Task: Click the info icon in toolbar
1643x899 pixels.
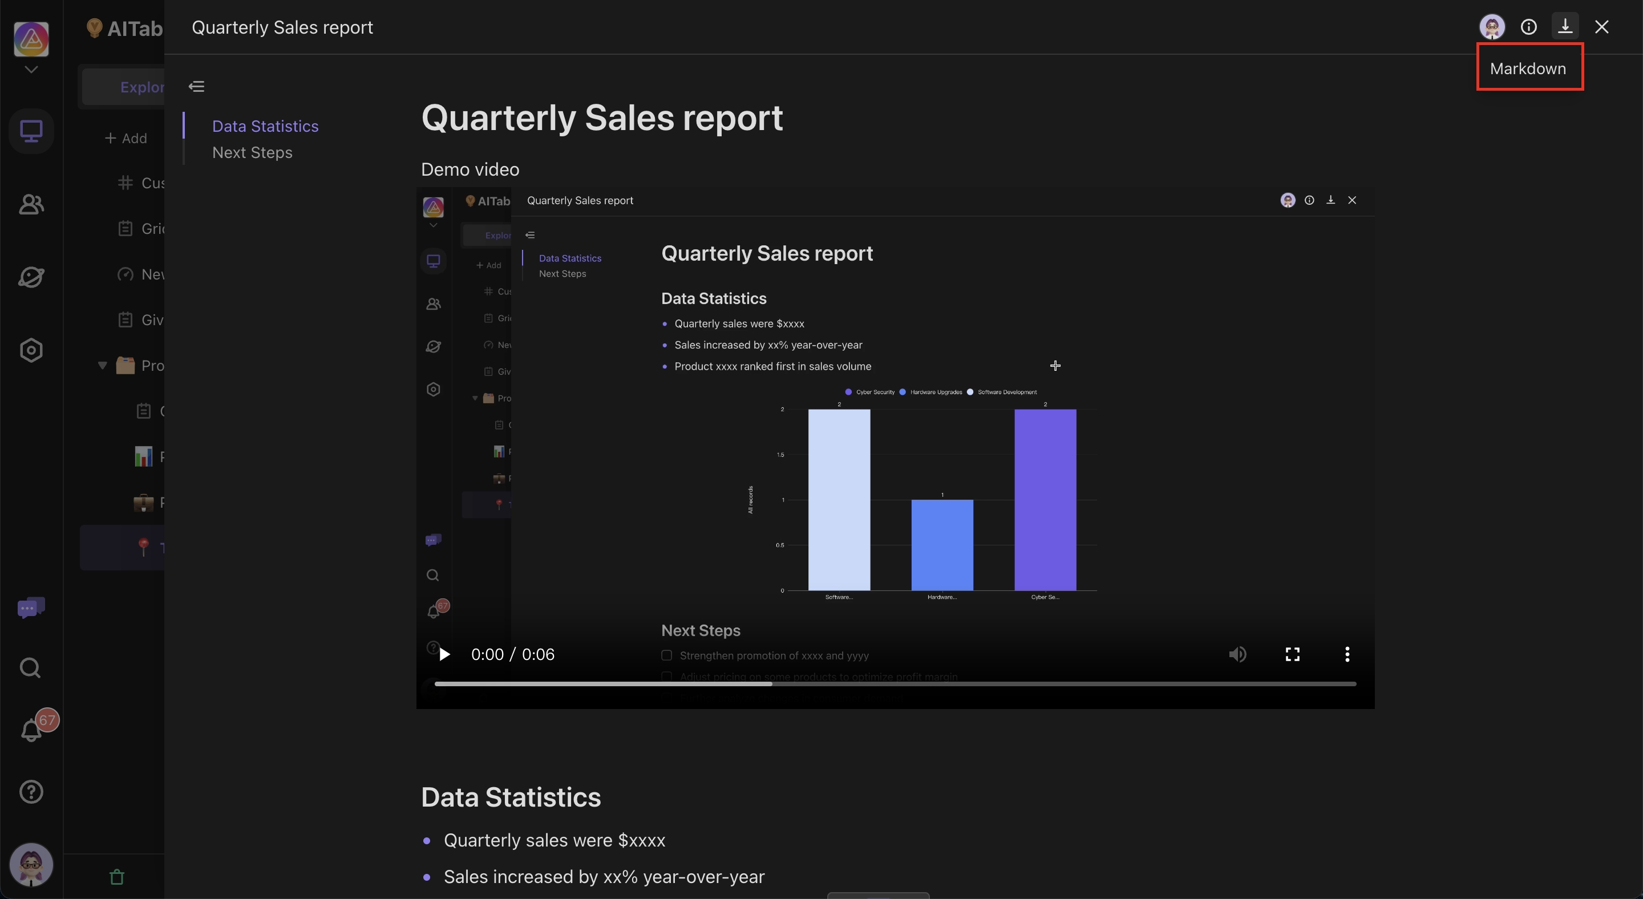Action: pos(1528,27)
